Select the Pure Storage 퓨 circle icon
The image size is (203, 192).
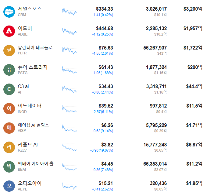(9, 70)
